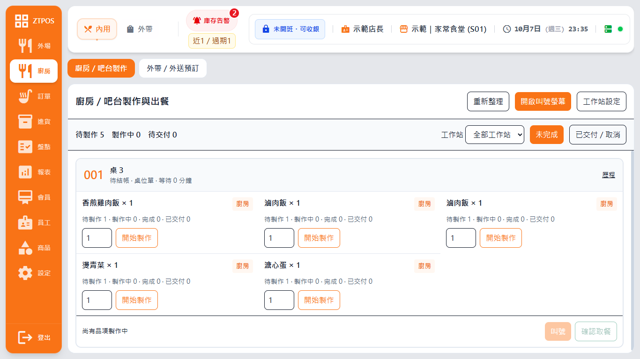This screenshot has height=359, width=640.
Task: Switch to 外帶 / 外送預訂 tab
Action: [x=173, y=68]
